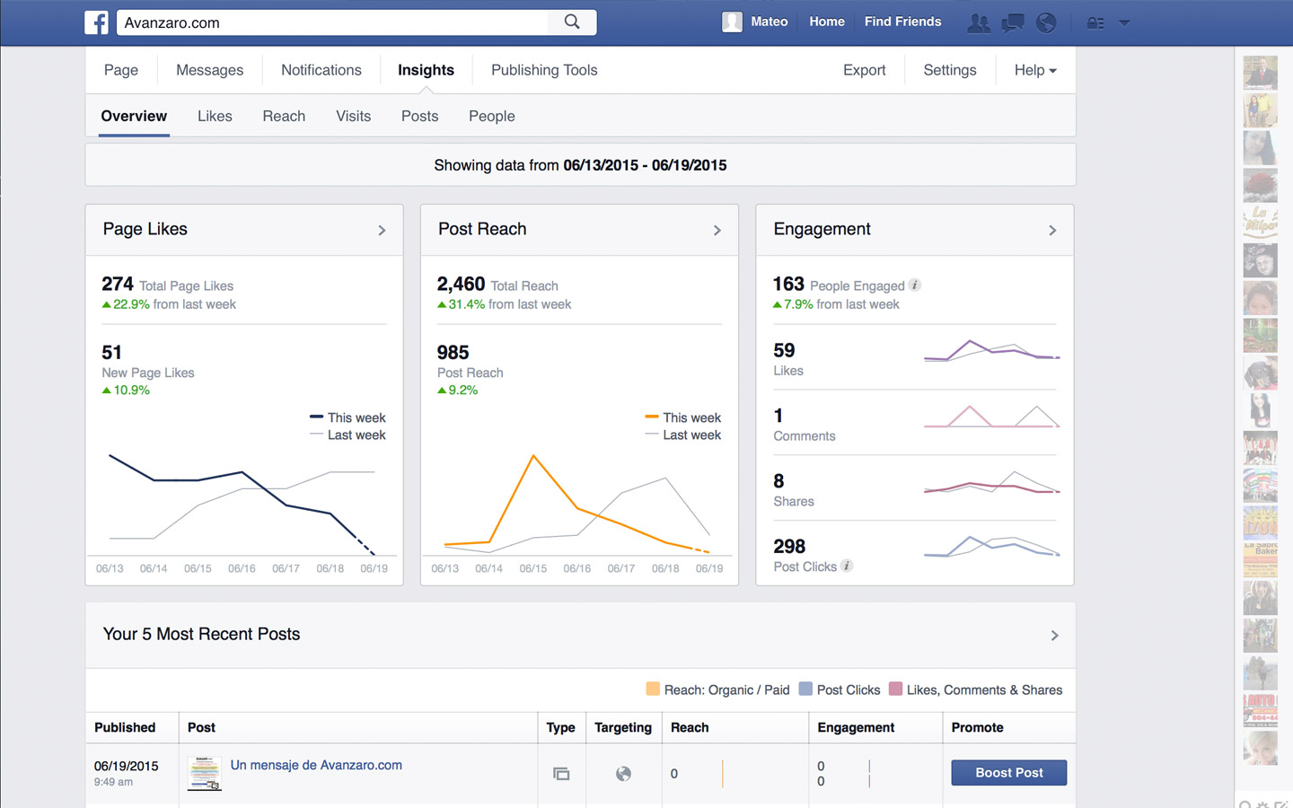Open the account dropdown arrow
This screenshot has height=808, width=1293.
coord(1124,23)
